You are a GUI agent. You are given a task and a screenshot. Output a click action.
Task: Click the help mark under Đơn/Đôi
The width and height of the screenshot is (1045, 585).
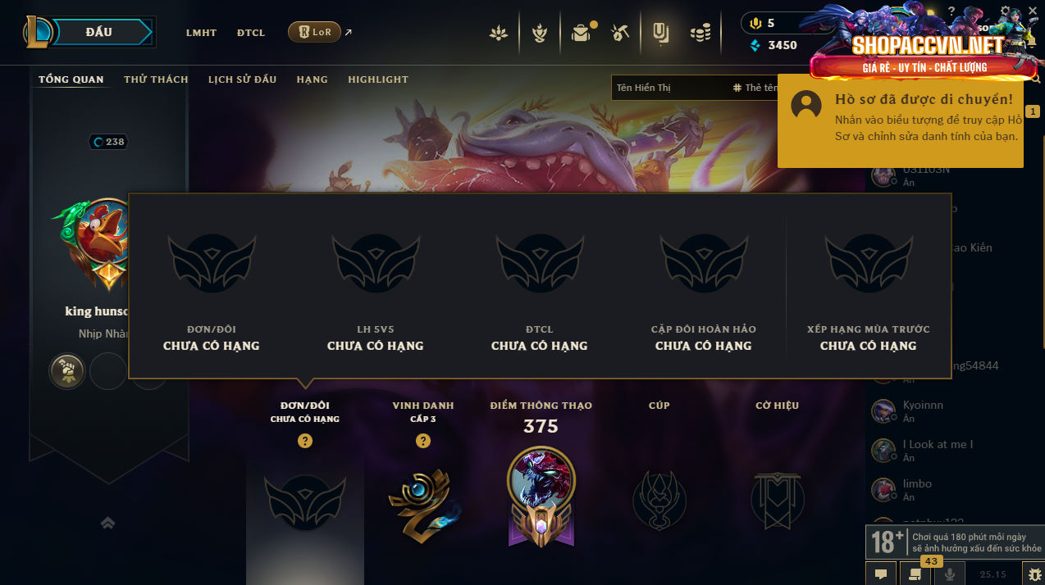[x=305, y=441]
